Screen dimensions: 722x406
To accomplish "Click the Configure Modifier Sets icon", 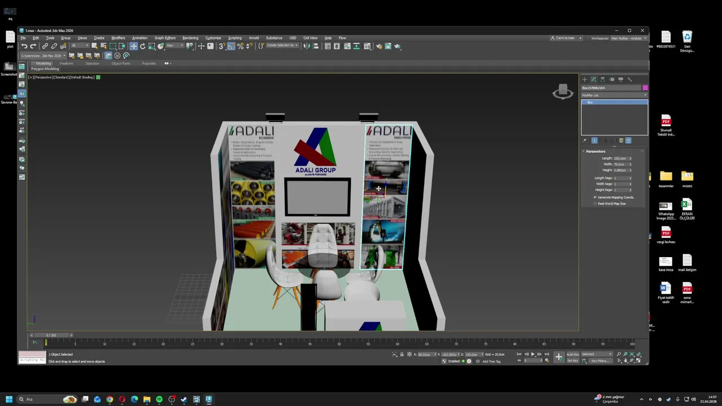I will tap(628, 140).
